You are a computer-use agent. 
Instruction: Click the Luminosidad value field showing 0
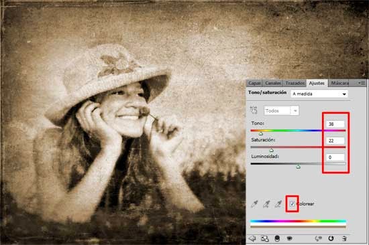pos(335,157)
